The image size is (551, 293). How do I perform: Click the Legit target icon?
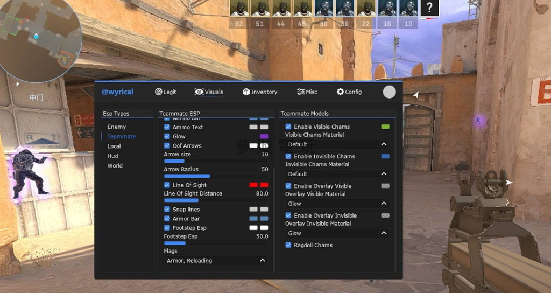pyautogui.click(x=159, y=92)
